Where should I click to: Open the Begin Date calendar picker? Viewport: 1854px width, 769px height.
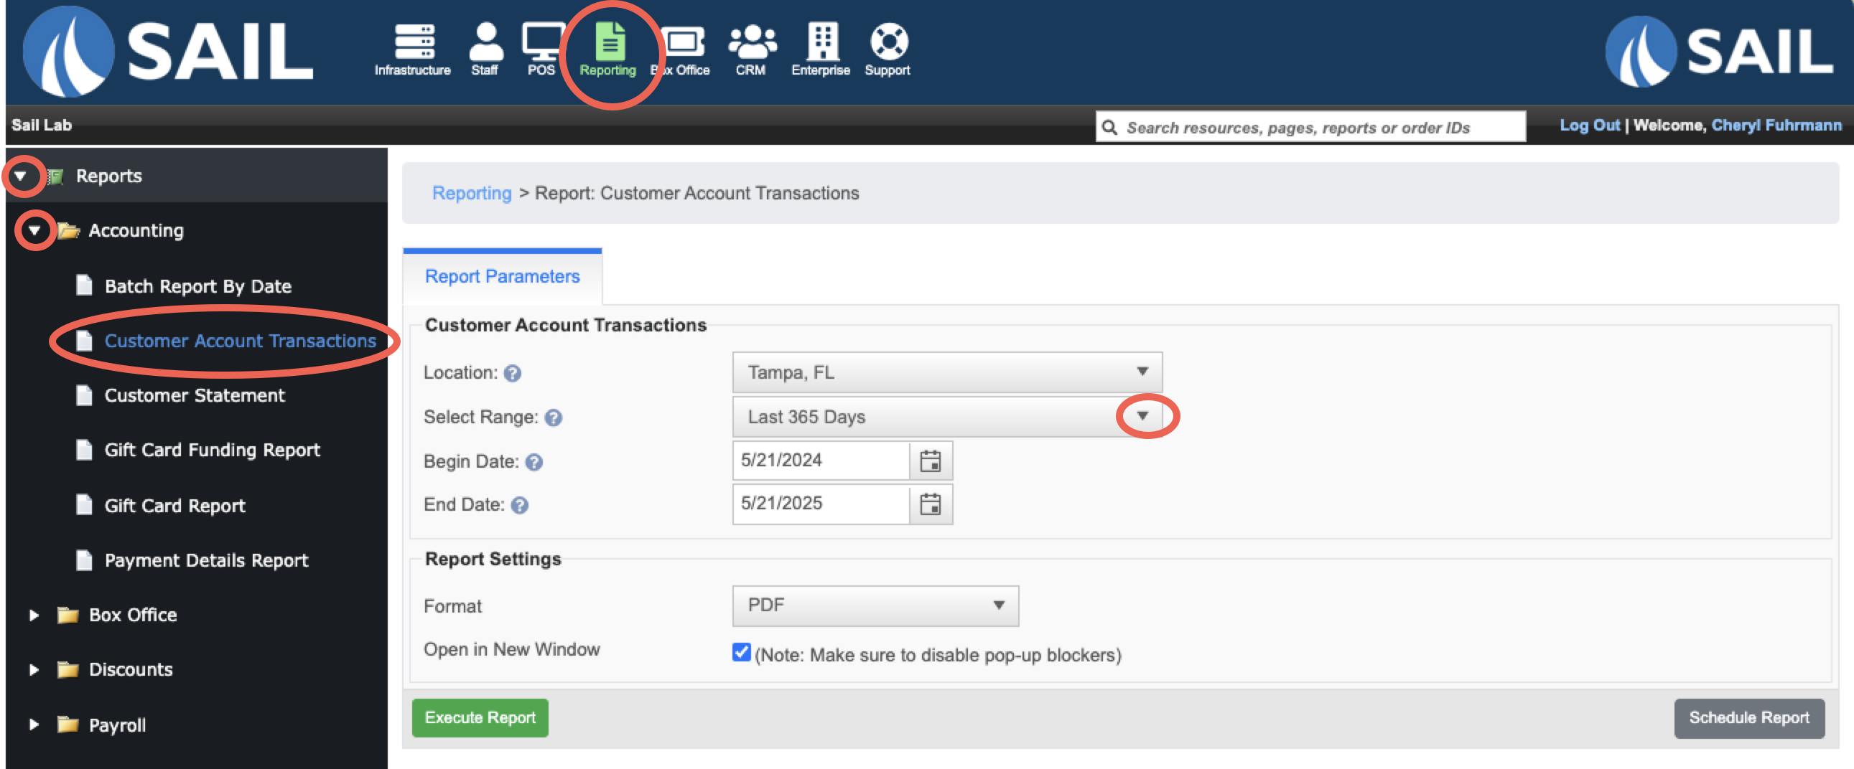[x=930, y=461]
